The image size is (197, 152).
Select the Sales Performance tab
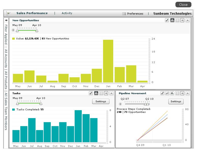32,13
